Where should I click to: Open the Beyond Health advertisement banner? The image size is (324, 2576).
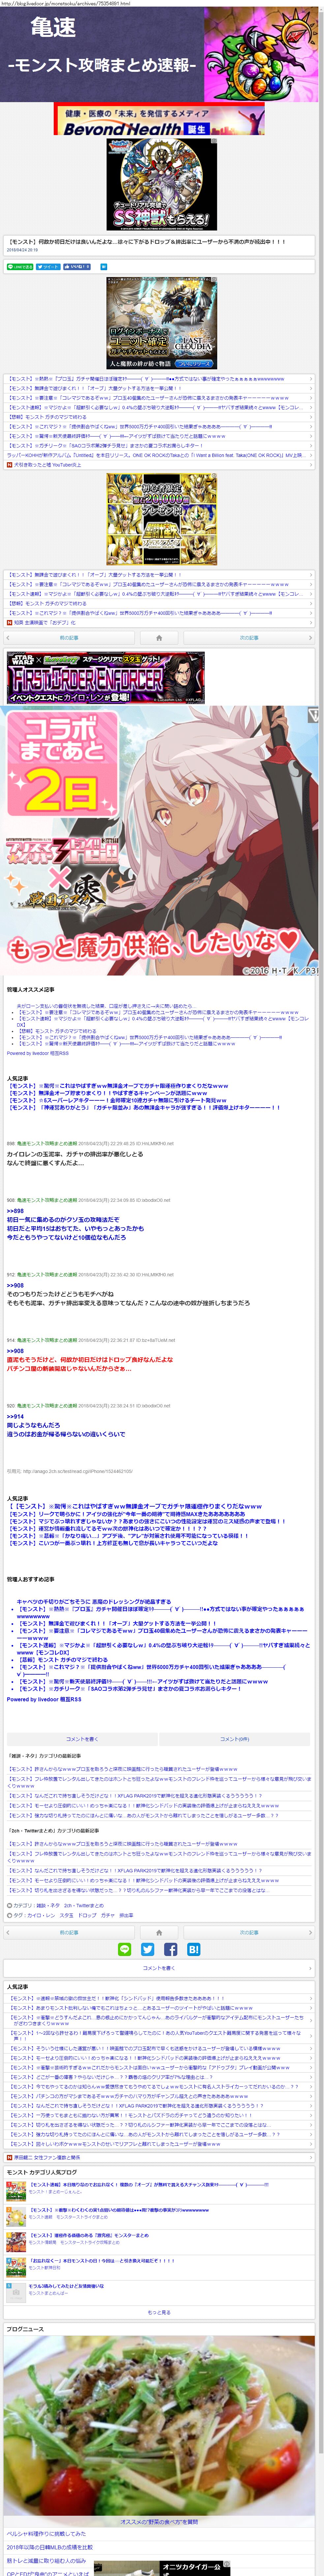pos(159,119)
